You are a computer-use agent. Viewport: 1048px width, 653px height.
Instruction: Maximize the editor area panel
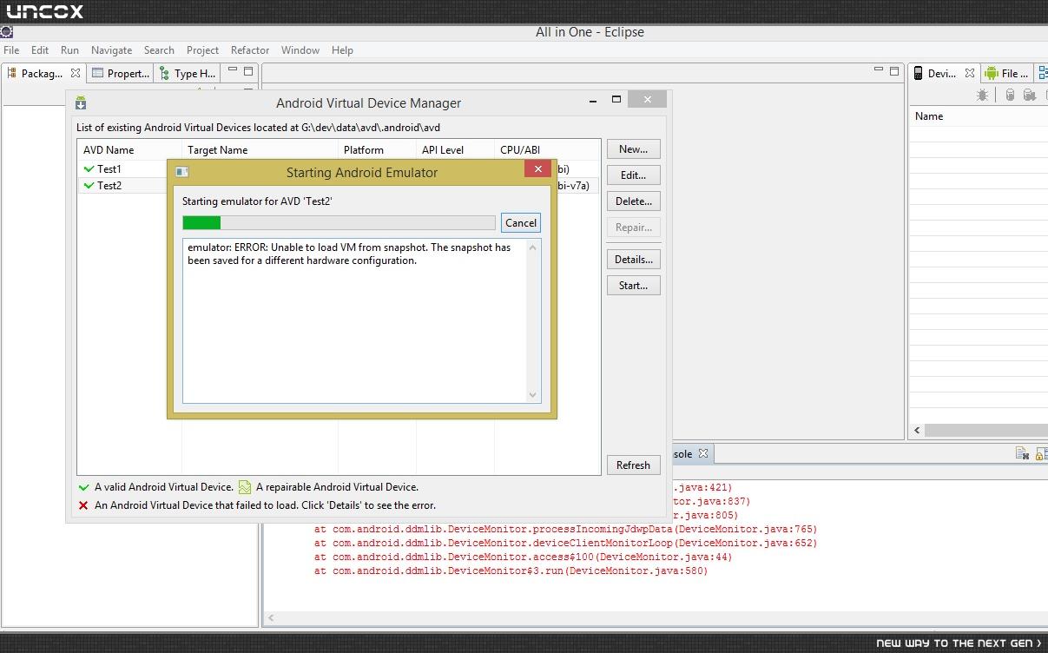(x=893, y=70)
